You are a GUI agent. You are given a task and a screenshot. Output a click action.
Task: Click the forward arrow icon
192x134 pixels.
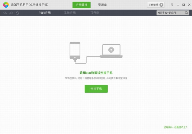click(11, 13)
